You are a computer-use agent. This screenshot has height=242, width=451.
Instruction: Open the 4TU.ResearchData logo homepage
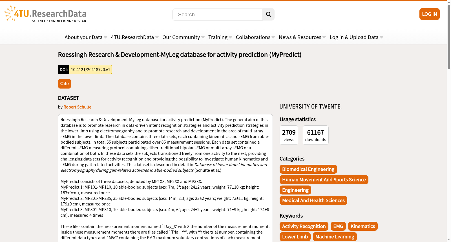[x=45, y=14]
